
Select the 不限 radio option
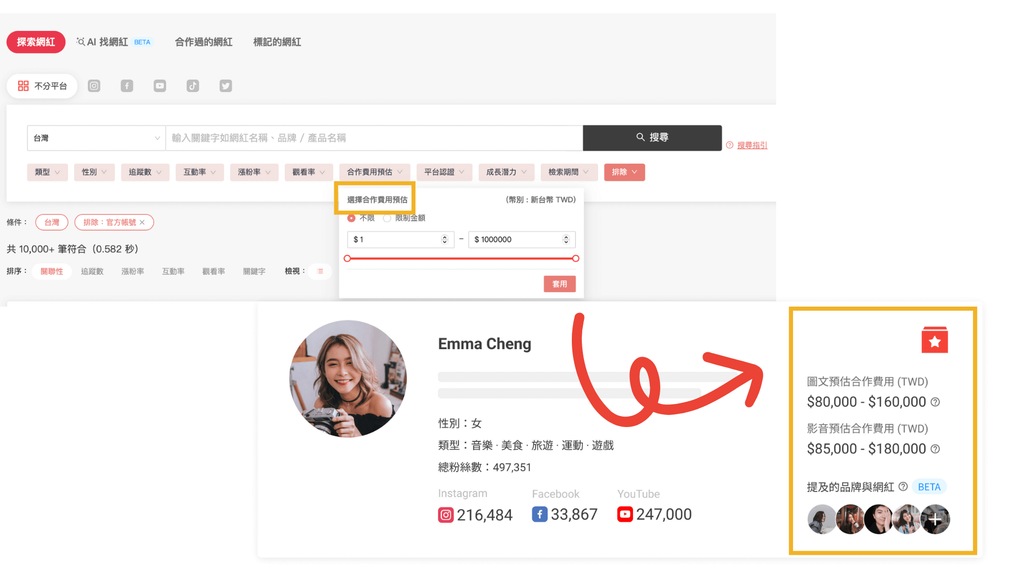pos(351,218)
